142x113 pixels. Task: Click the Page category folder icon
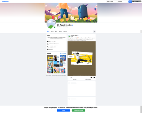click(48, 42)
